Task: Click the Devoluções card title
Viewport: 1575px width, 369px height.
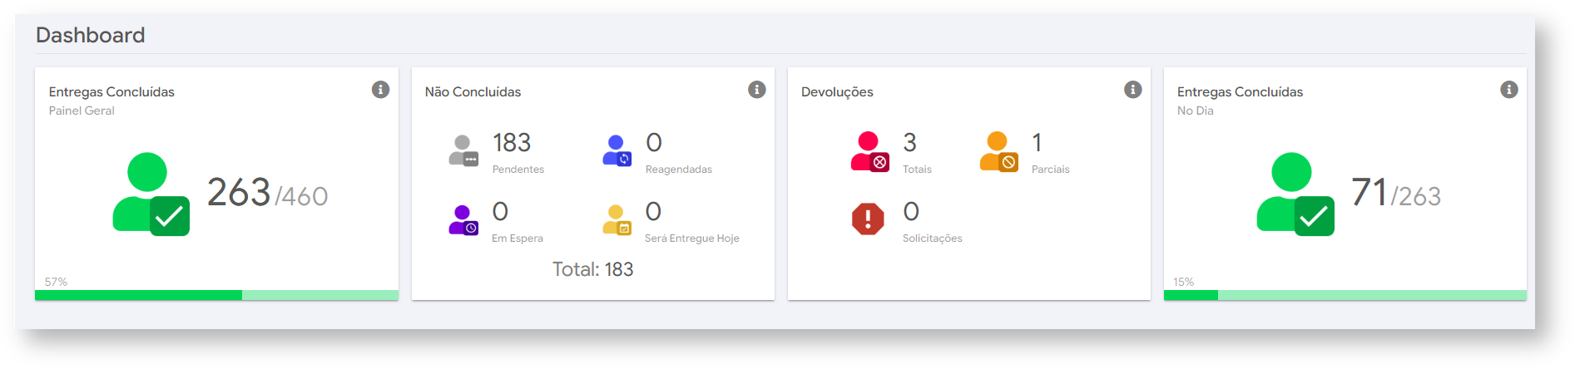Action: pos(837,91)
